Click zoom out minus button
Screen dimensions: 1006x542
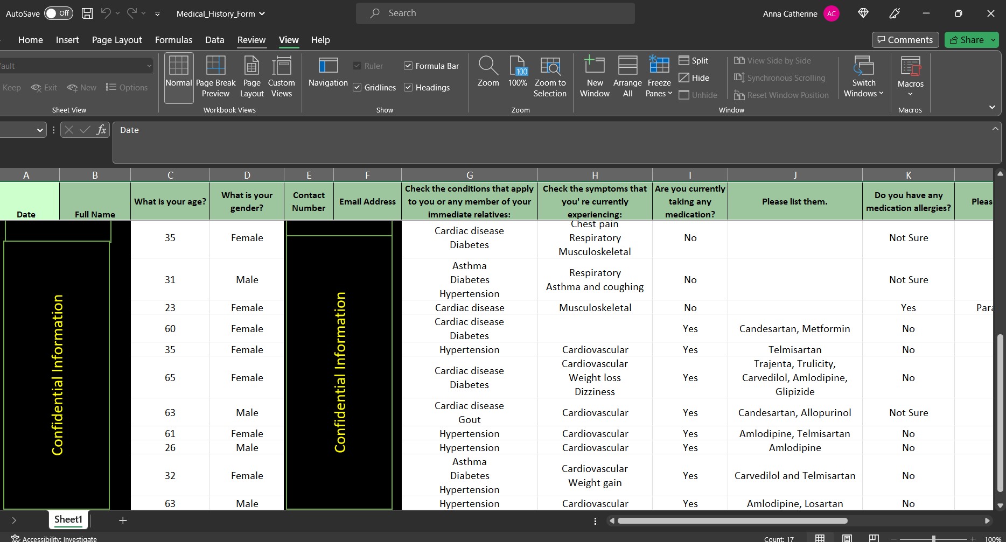(x=894, y=539)
